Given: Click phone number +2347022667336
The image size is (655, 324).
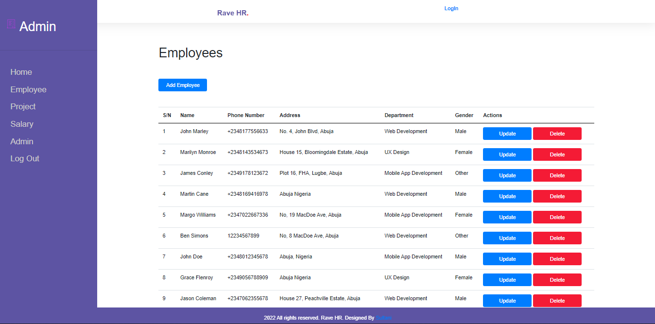Looking at the screenshot, I should point(248,215).
